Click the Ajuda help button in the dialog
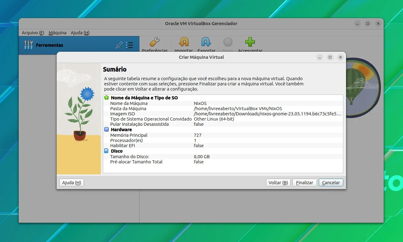Screen dimensions: 403x242 [72, 183]
